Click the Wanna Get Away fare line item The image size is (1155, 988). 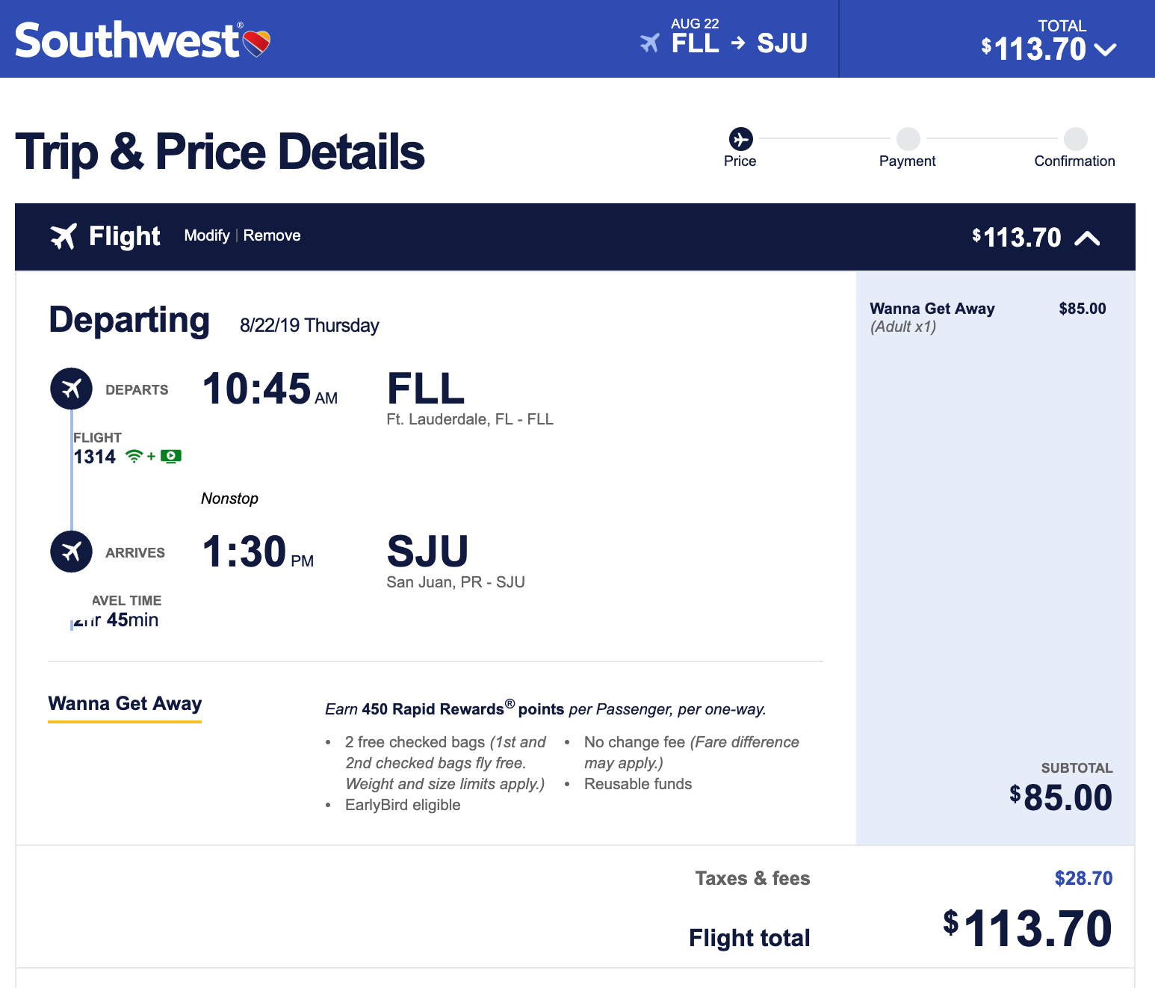(x=932, y=309)
